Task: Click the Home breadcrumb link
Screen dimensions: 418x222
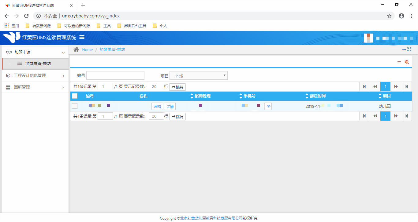Action: 88,50
